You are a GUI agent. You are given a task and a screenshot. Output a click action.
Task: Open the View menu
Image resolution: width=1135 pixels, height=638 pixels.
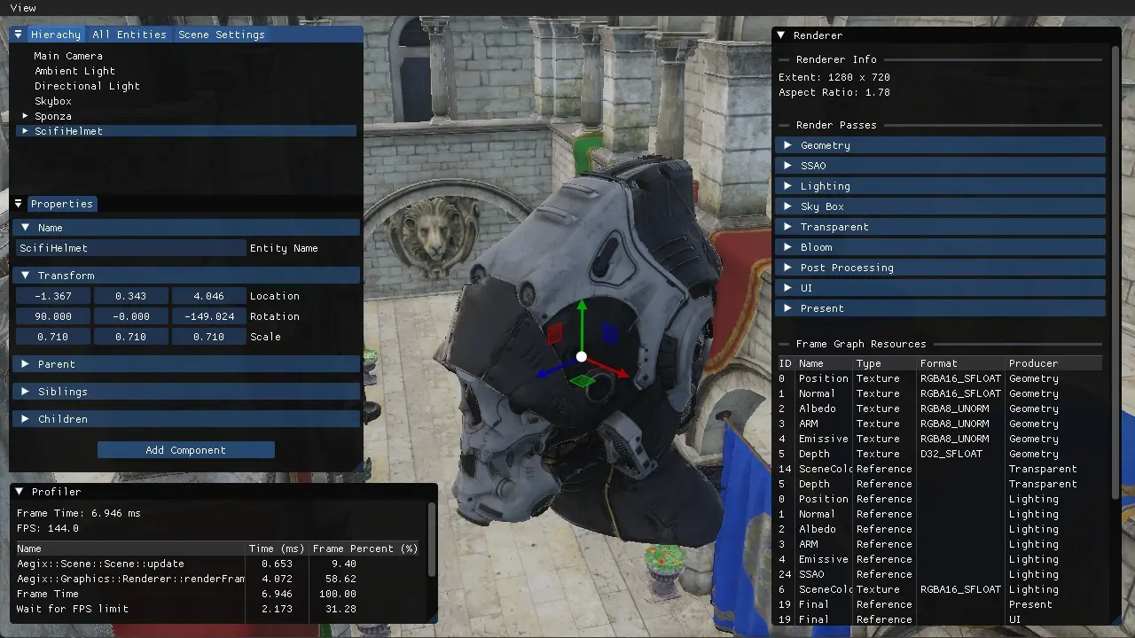click(23, 8)
